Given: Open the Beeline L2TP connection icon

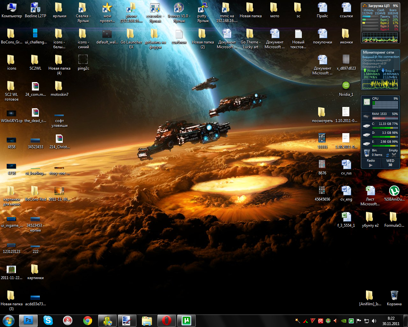Looking at the screenshot, I should pyautogui.click(x=35, y=10).
